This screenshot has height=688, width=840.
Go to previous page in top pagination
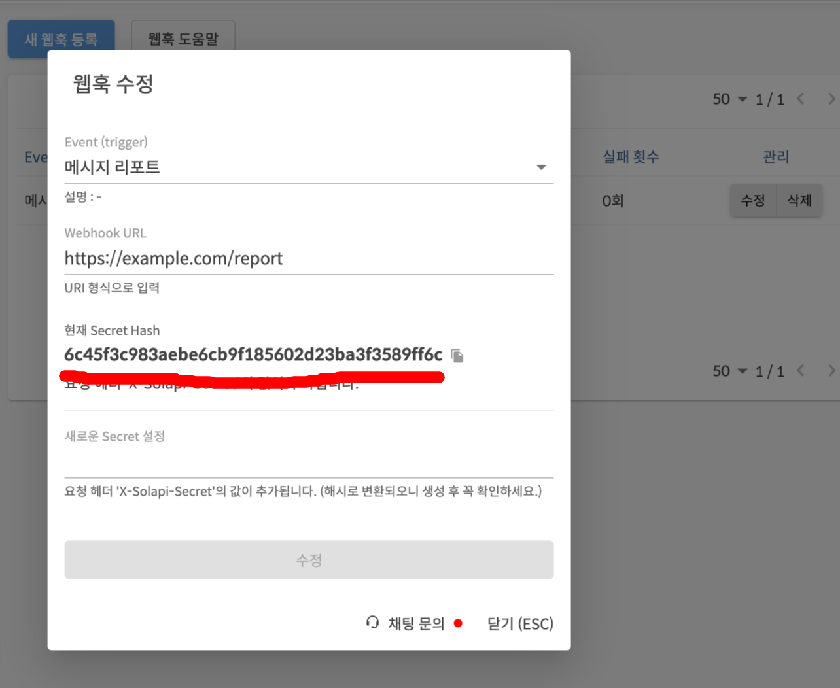(x=801, y=99)
